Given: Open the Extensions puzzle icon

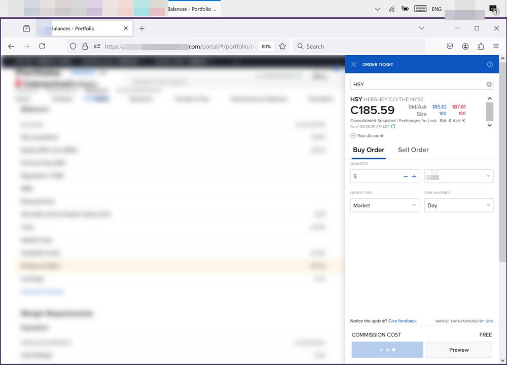Looking at the screenshot, I should [x=481, y=46].
